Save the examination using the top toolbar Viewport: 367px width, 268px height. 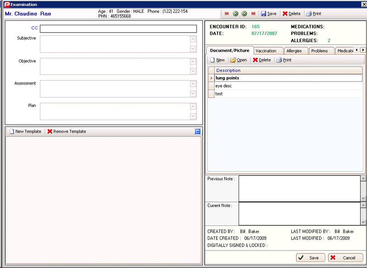269,14
